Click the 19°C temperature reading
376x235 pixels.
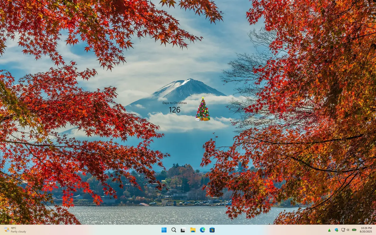pyautogui.click(x=14, y=228)
